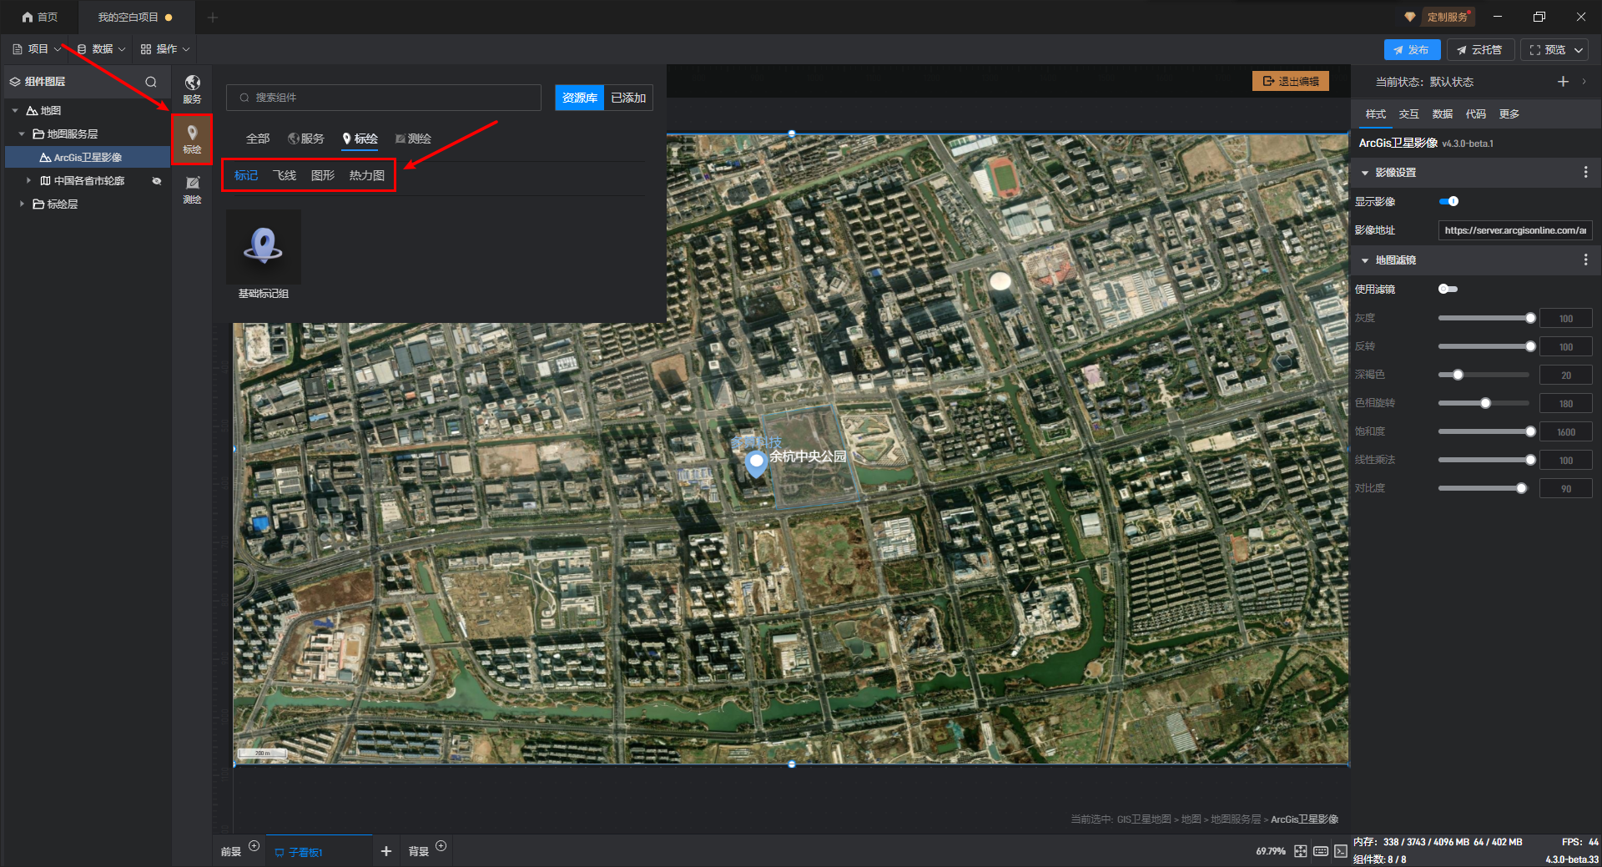Click the 退出编辑 exit editing button

point(1291,81)
